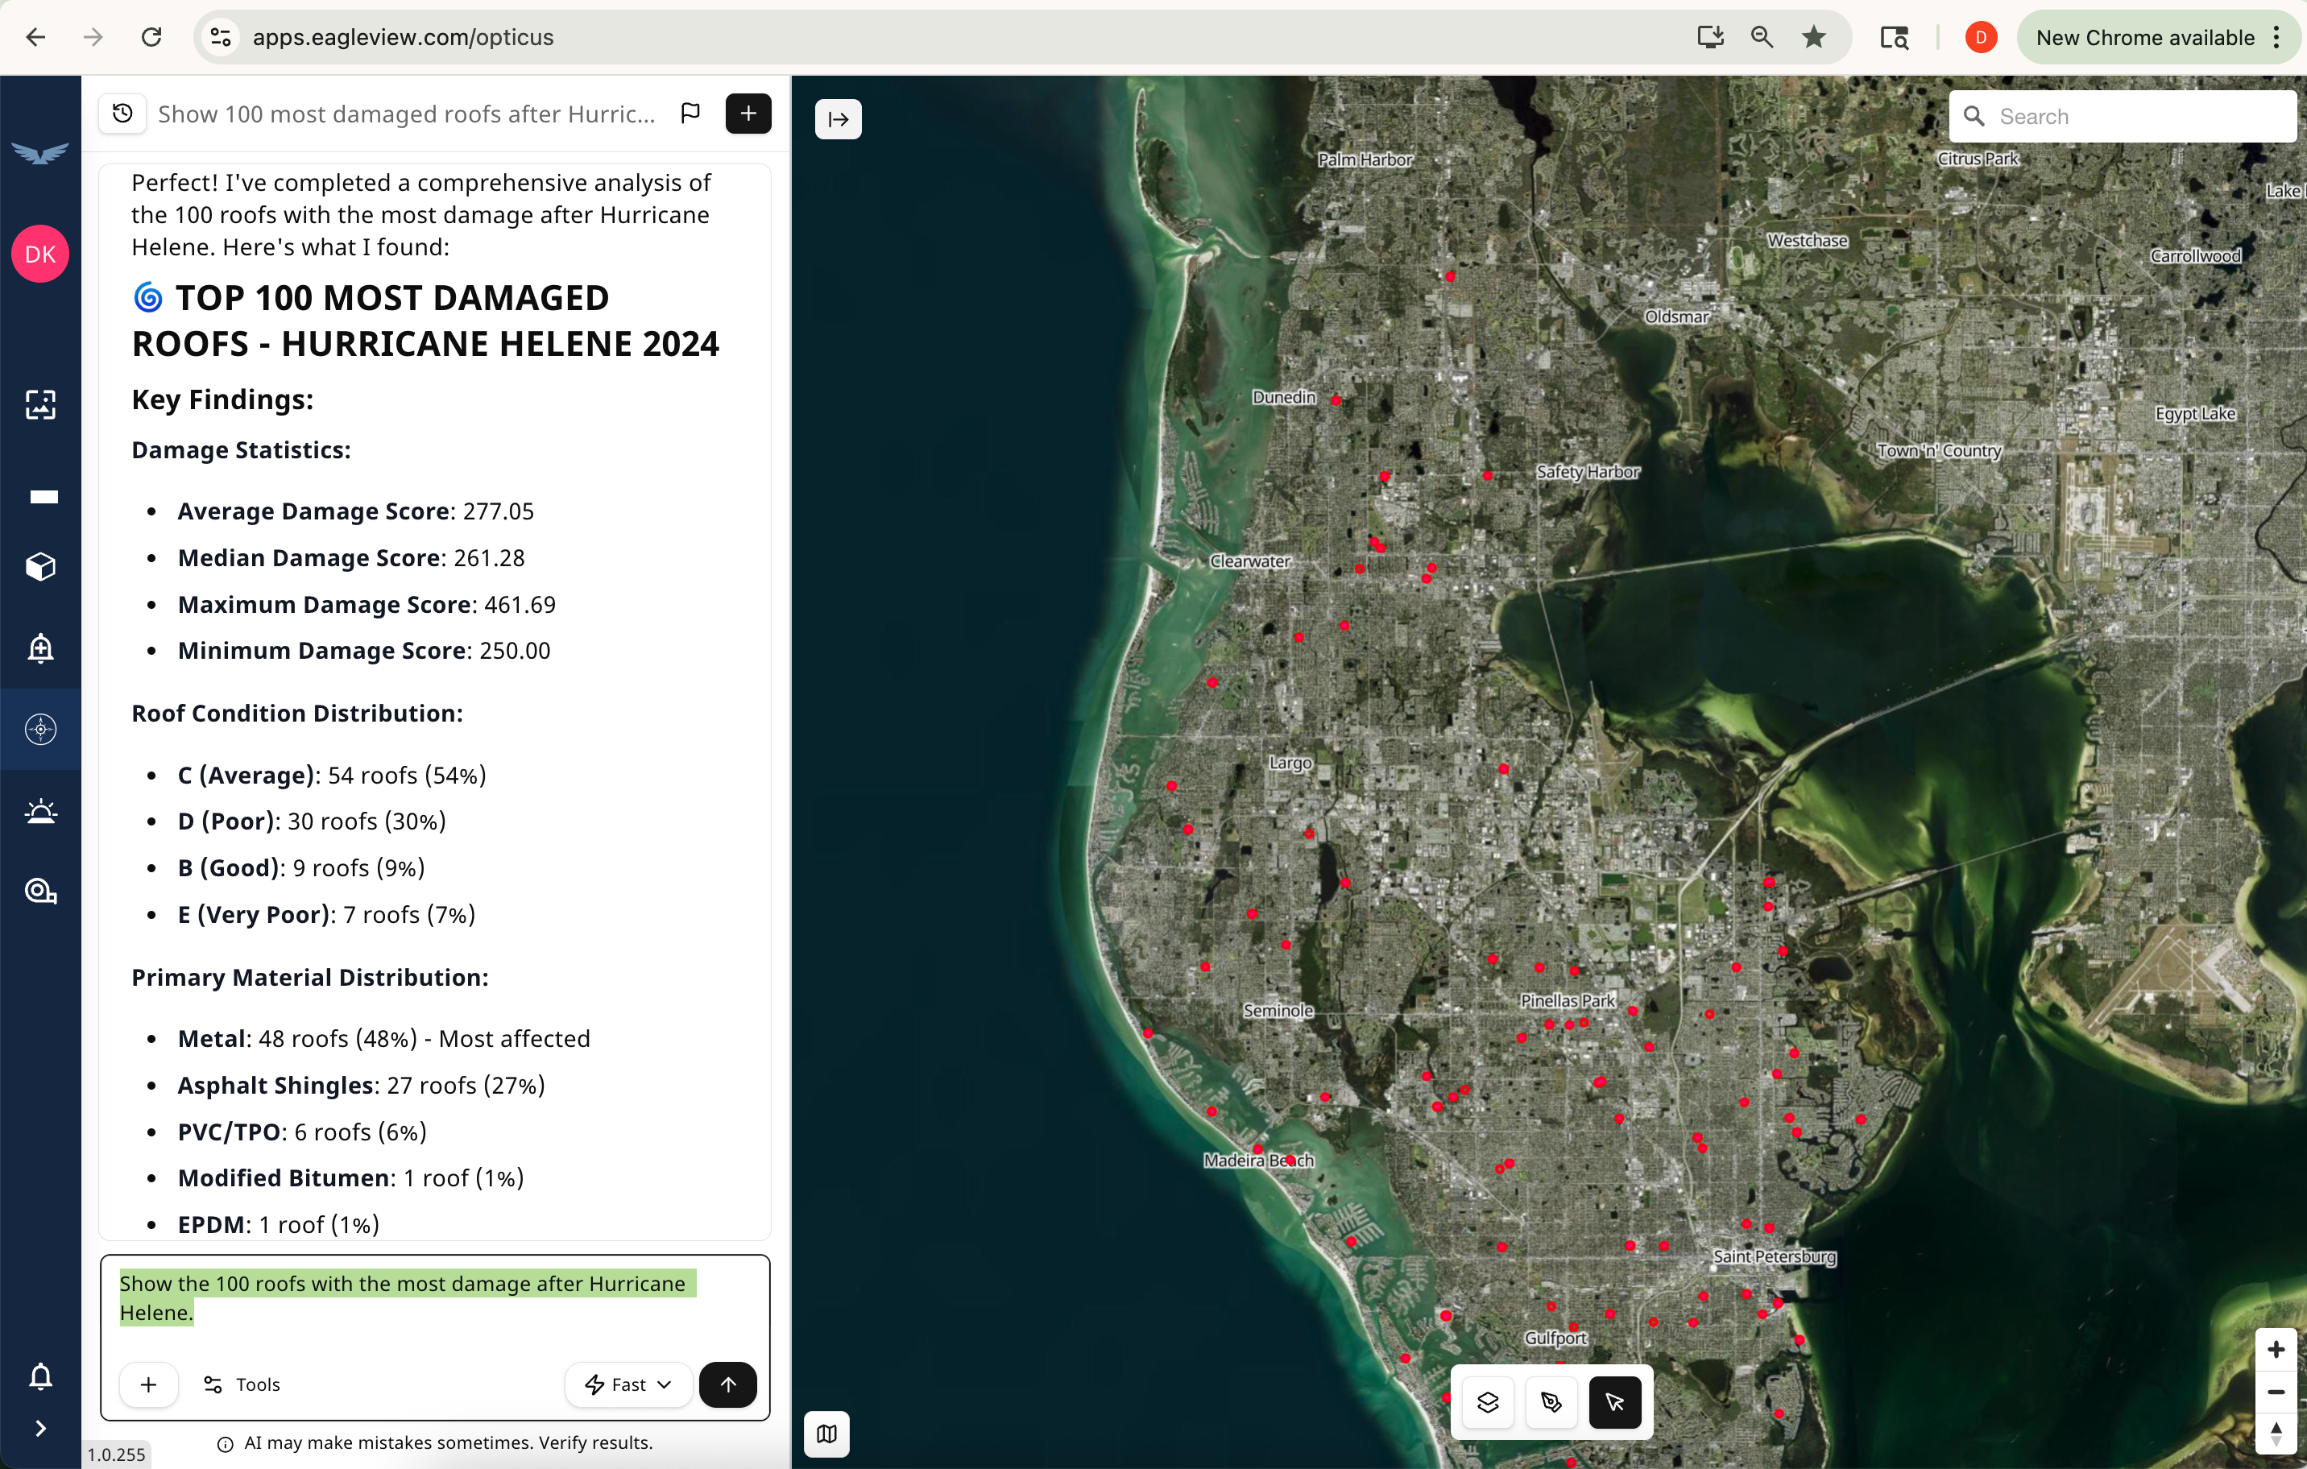
Task: Open 3D cube view in sidebar
Action: click(40, 567)
